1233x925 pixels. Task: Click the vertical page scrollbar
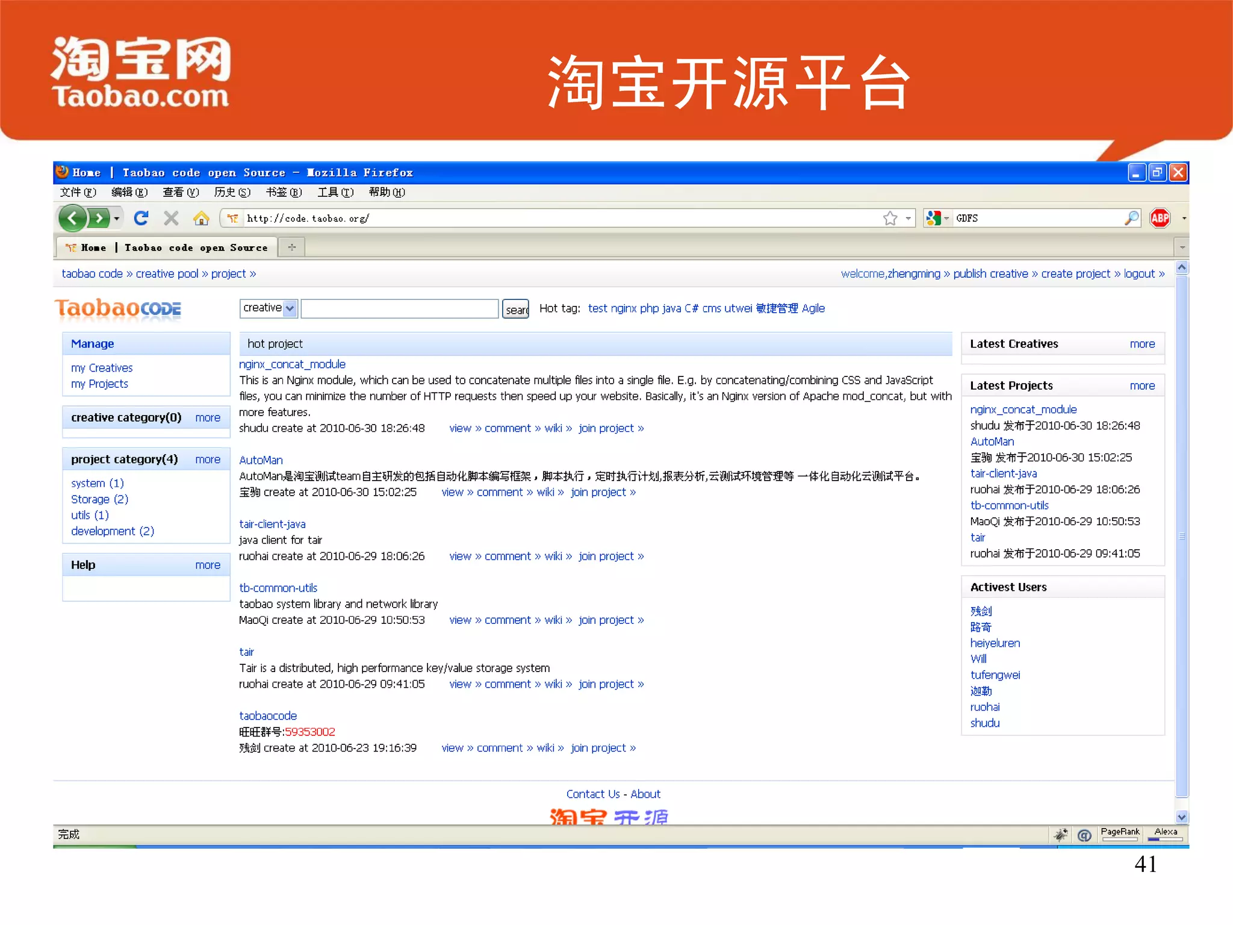click(1181, 536)
